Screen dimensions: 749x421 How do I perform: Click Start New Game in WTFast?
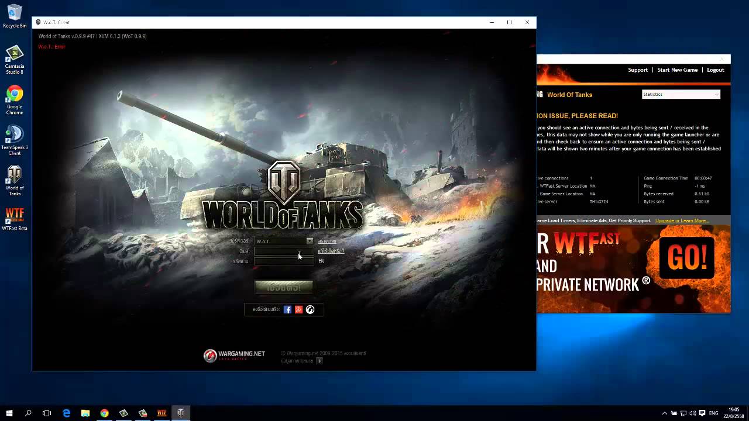[677, 70]
